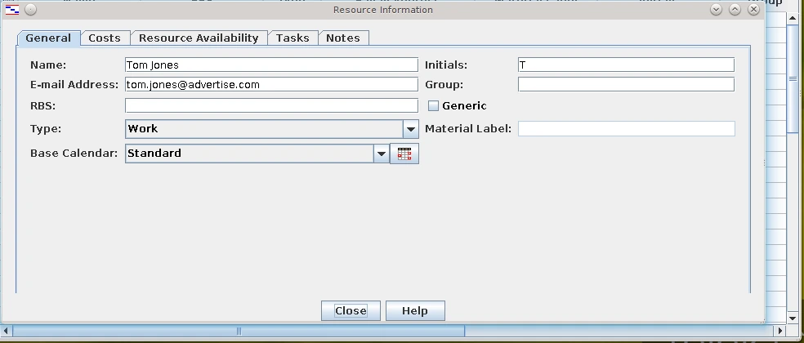Close the dialog using the title bar X
The image size is (804, 343).
753,9
